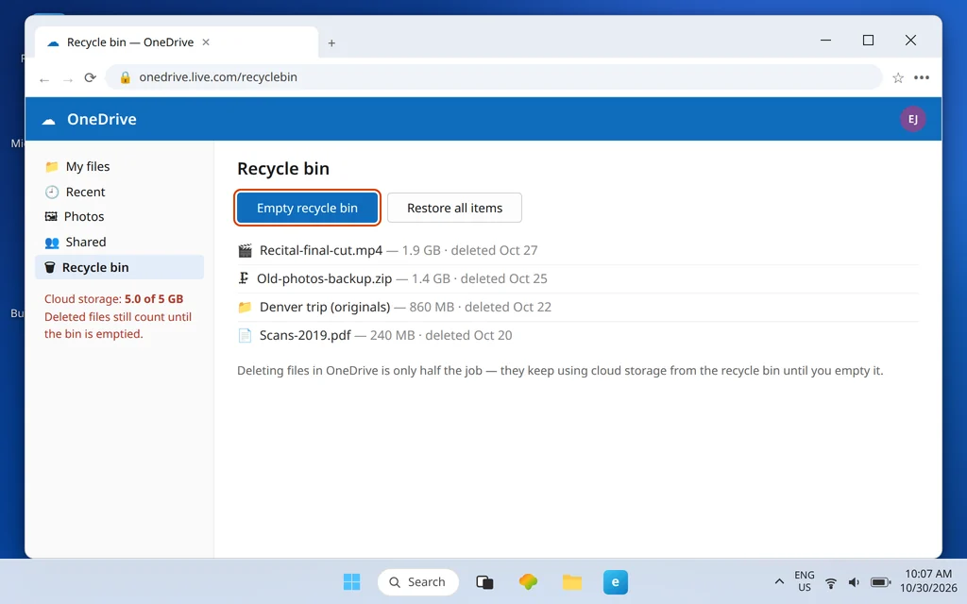Click the padlock site info icon
Viewport: 967px width, 604px height.
[x=126, y=77]
